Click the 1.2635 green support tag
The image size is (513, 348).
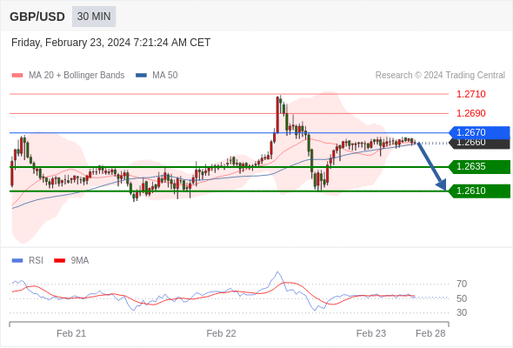pos(479,167)
